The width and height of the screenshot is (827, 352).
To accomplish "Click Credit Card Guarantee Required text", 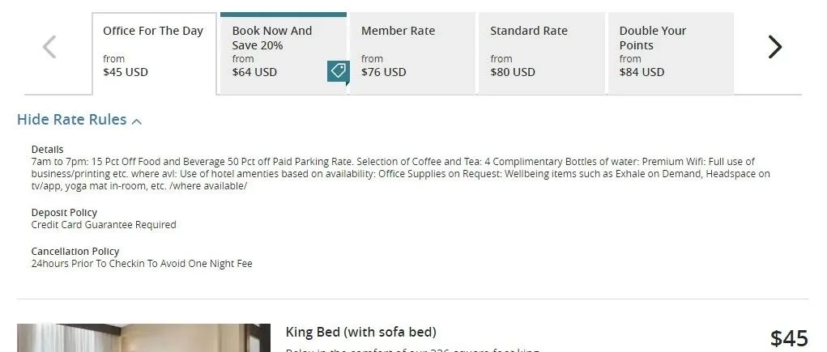I will tap(103, 225).
